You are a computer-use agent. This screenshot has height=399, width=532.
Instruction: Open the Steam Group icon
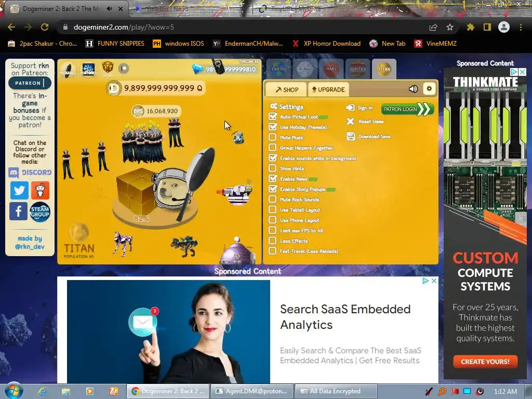click(40, 212)
